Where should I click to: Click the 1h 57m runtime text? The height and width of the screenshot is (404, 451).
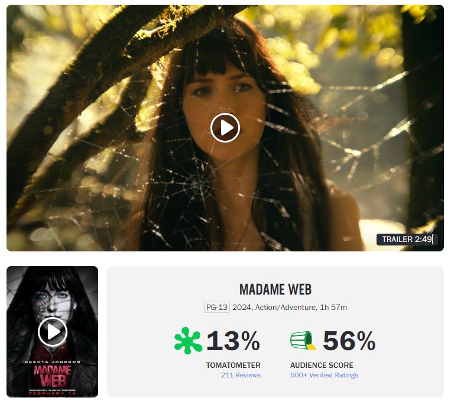pyautogui.click(x=333, y=308)
